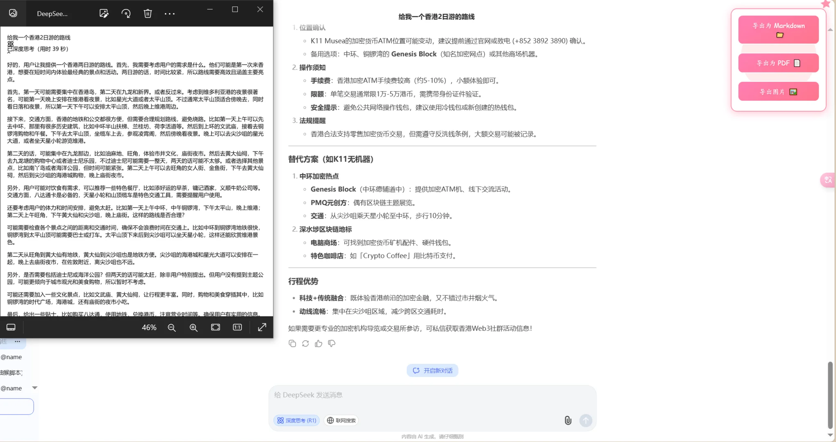The image size is (836, 442).
Task: Open the more options menu in the viewer toolbar
Action: 169,14
